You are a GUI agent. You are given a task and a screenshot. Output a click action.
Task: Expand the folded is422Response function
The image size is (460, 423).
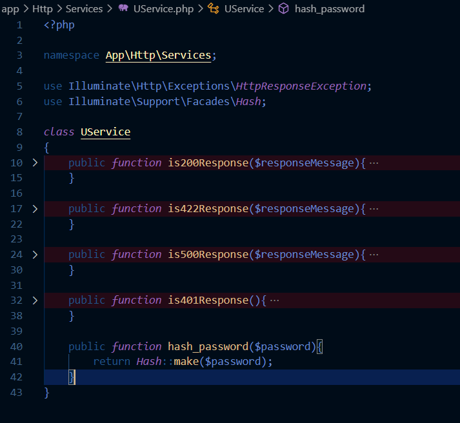point(35,209)
